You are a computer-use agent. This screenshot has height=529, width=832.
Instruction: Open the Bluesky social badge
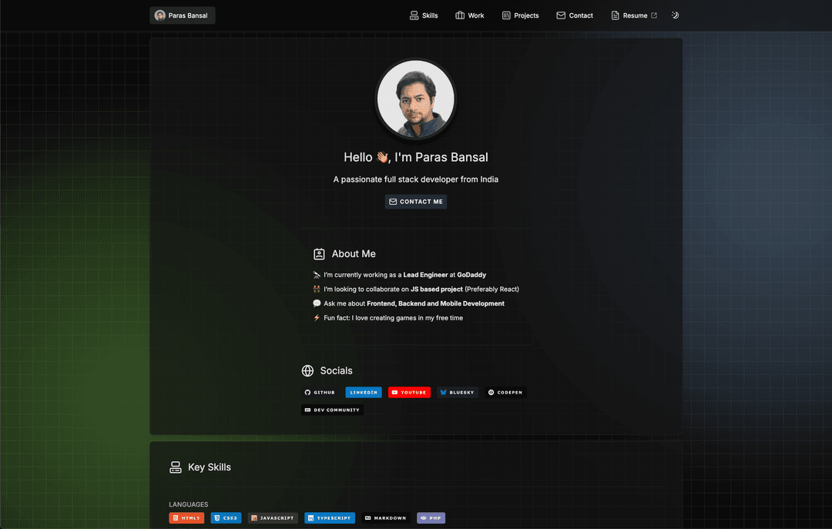(458, 393)
